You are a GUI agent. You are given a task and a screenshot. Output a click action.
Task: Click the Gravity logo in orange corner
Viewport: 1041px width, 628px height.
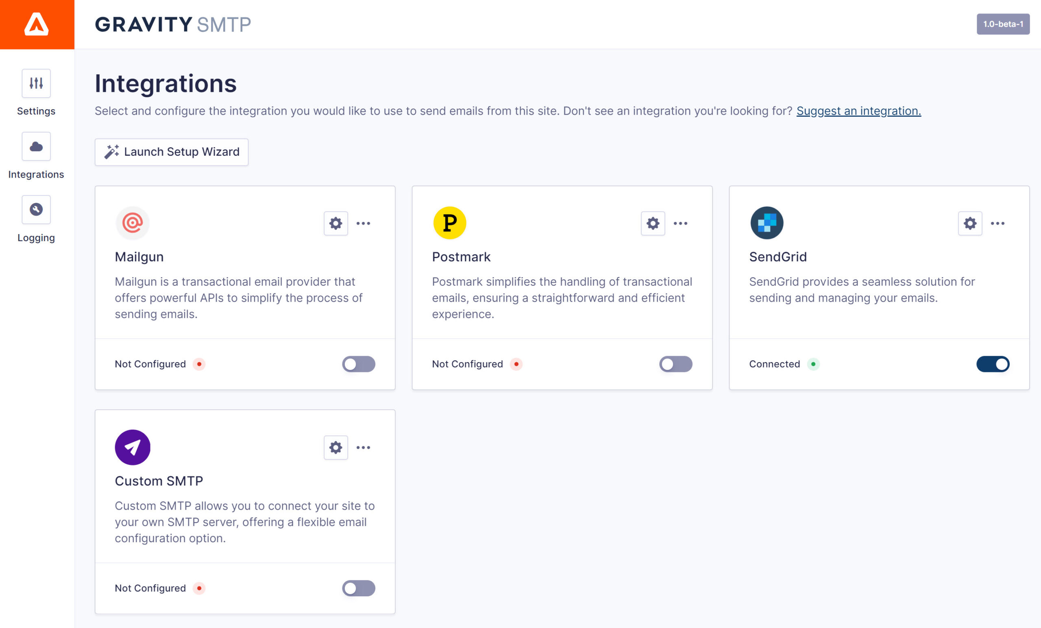(37, 24)
